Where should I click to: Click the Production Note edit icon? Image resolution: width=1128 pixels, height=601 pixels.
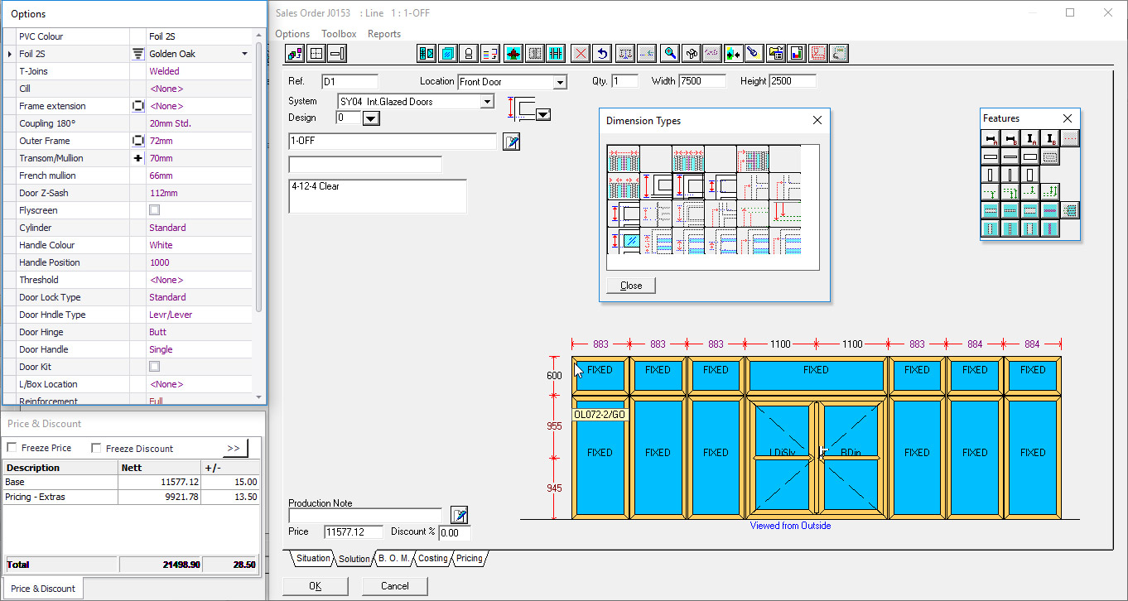click(x=460, y=515)
